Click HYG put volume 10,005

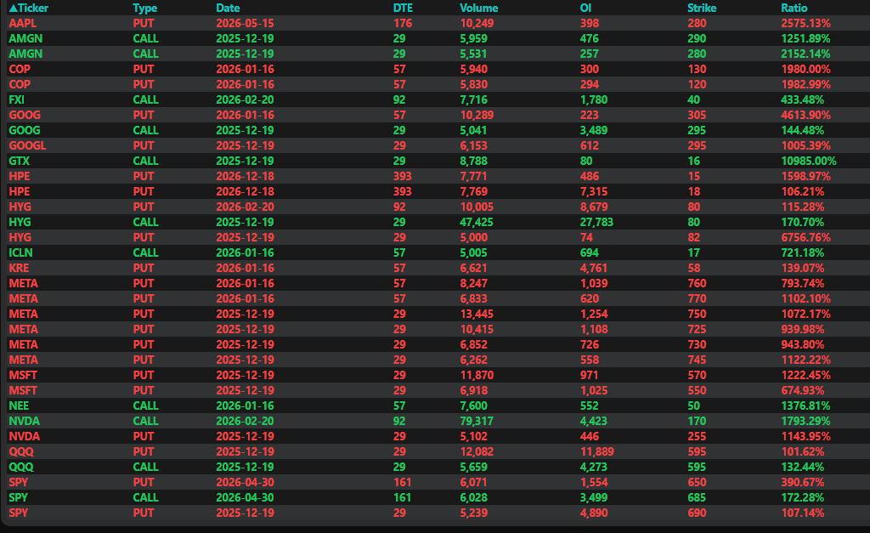pyautogui.click(x=477, y=207)
